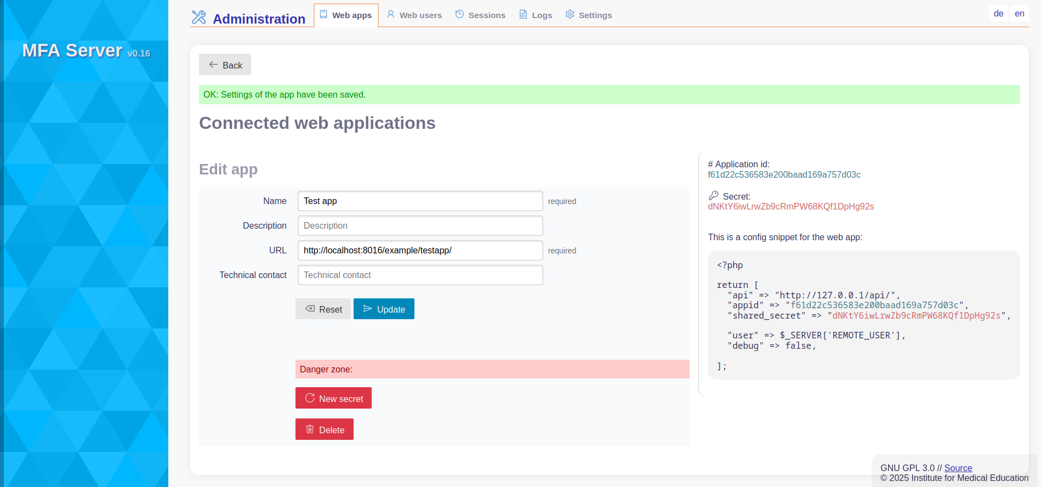Click '"debug" => false,' line in snippet
Viewport: 1041px width, 487px height.
772,346
